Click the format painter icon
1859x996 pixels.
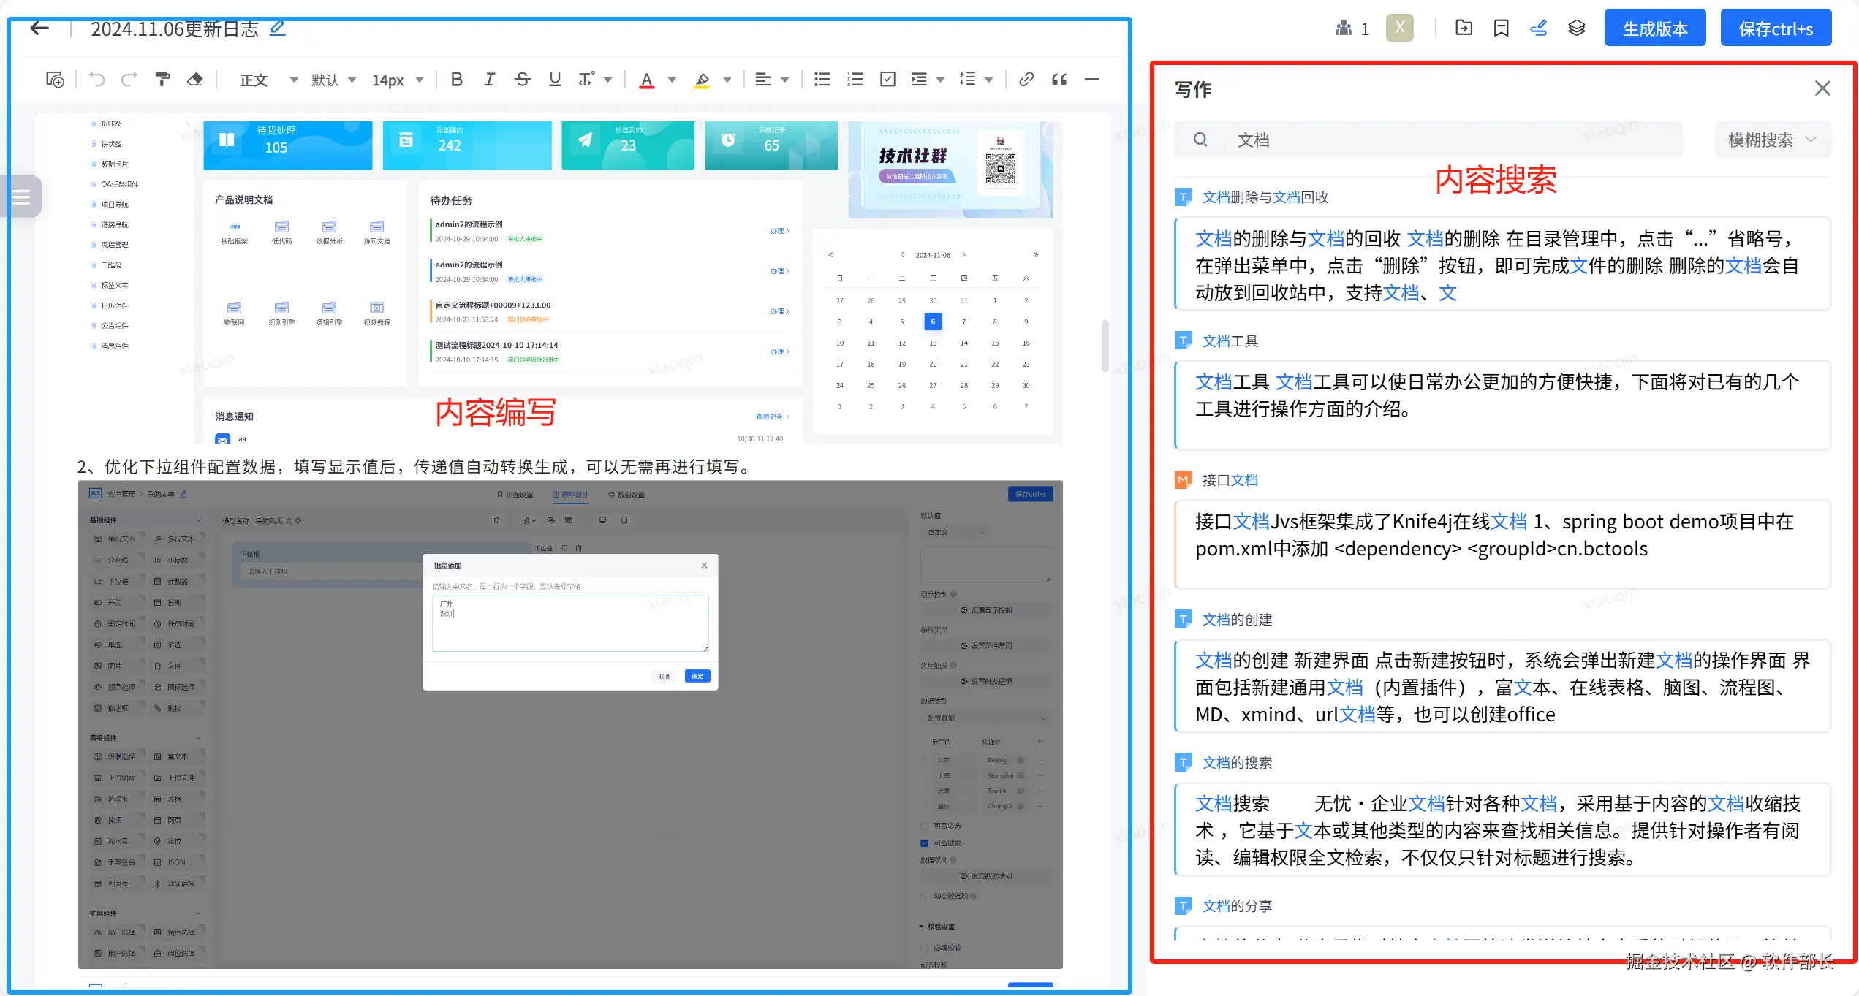click(162, 80)
